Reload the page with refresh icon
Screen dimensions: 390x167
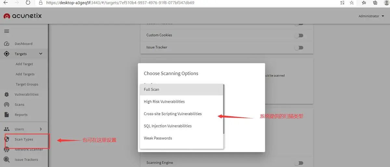pyautogui.click(x=28, y=3)
